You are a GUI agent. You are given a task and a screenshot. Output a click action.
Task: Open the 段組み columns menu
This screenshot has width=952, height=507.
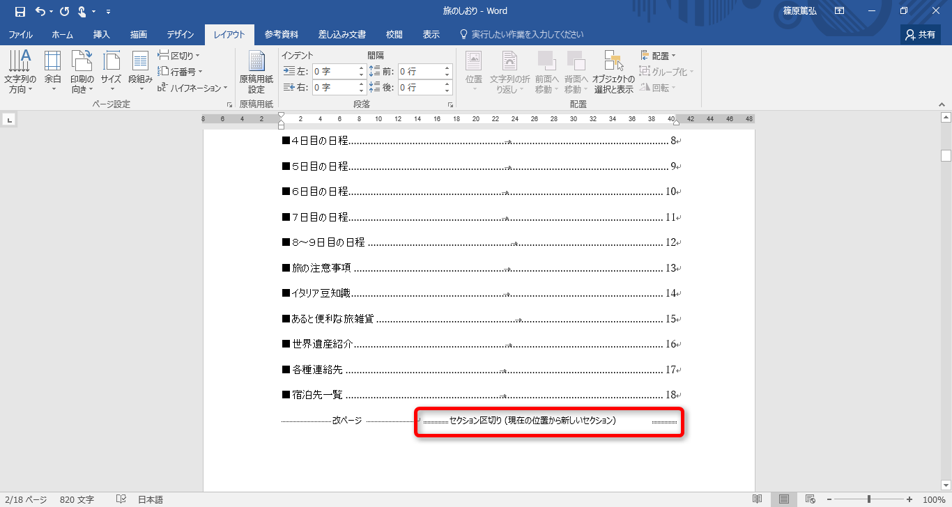[140, 72]
